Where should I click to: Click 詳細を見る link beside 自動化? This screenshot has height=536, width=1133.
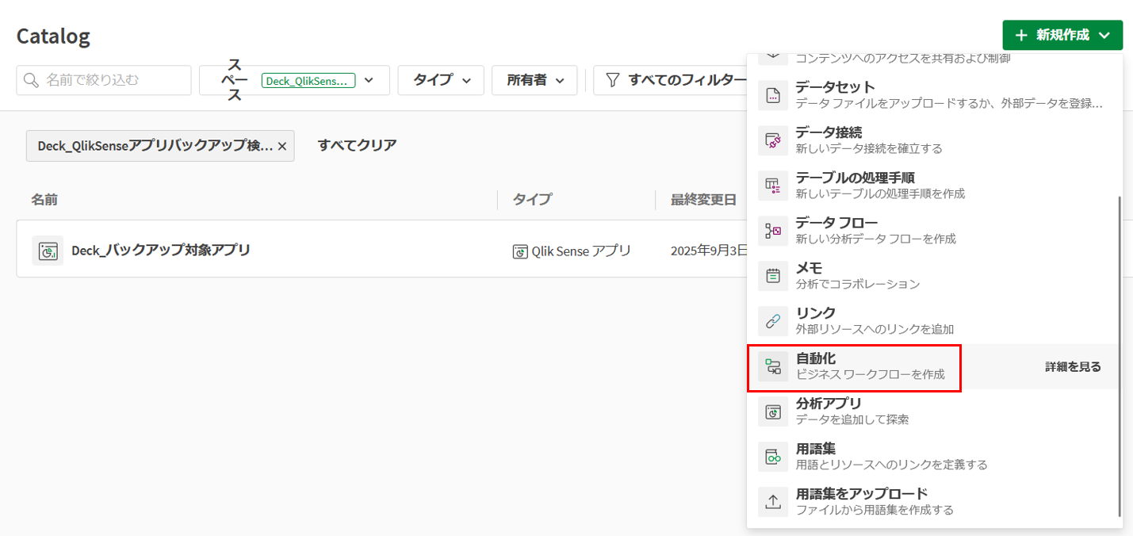click(x=1073, y=367)
